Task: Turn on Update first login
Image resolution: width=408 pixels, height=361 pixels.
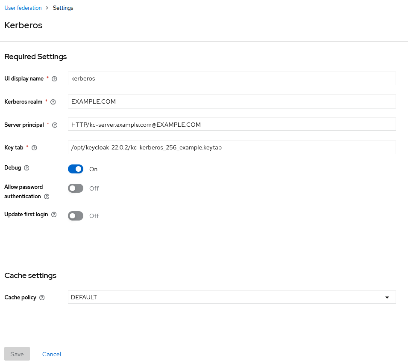Action: [x=76, y=215]
